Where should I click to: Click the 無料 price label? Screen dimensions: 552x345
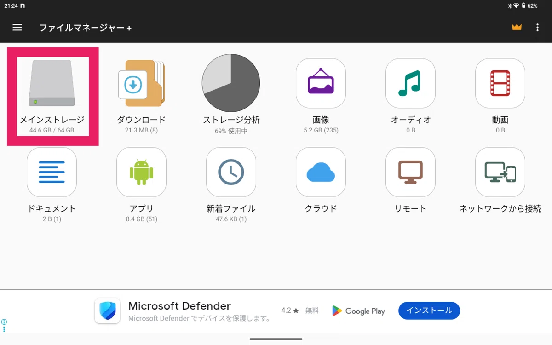[312, 310]
